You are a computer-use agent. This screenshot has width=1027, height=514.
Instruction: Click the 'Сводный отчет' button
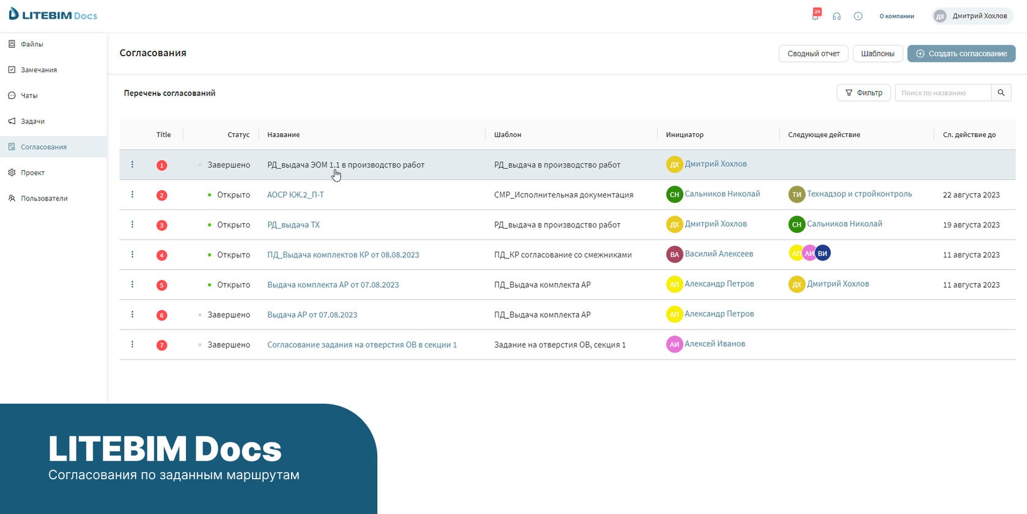[813, 54]
